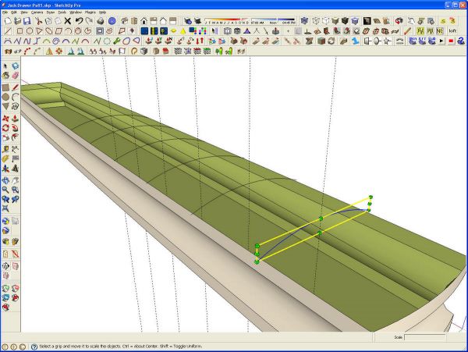Click the Shaded with Textures cube icon
The image size is (468, 352).
(345, 21)
